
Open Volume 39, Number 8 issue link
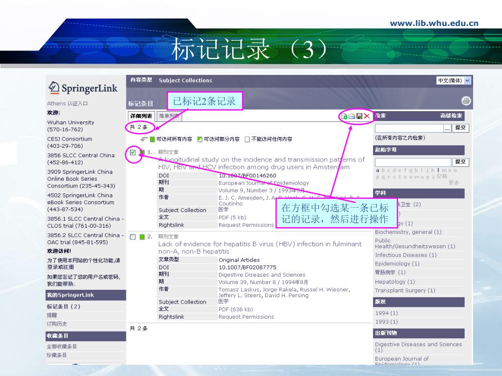tap(263, 282)
